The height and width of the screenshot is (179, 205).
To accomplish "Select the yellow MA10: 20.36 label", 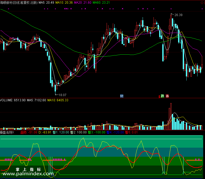I will tap(64, 3).
